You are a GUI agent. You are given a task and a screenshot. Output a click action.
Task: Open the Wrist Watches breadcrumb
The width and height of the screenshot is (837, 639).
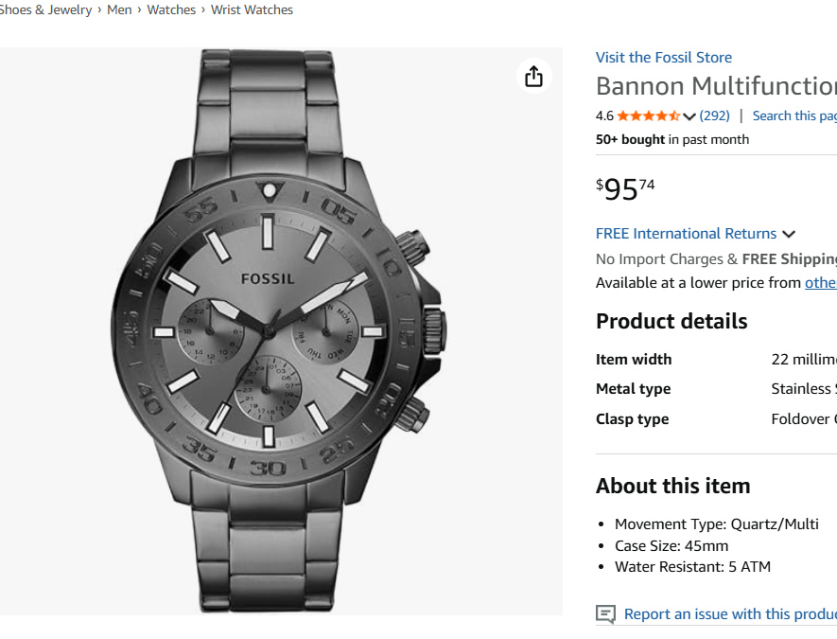252,9
